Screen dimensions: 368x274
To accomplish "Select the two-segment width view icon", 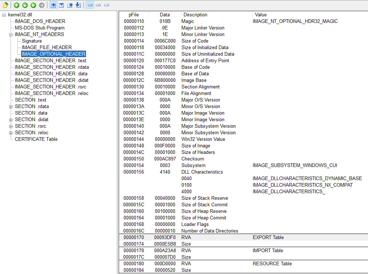I will [98, 5].
